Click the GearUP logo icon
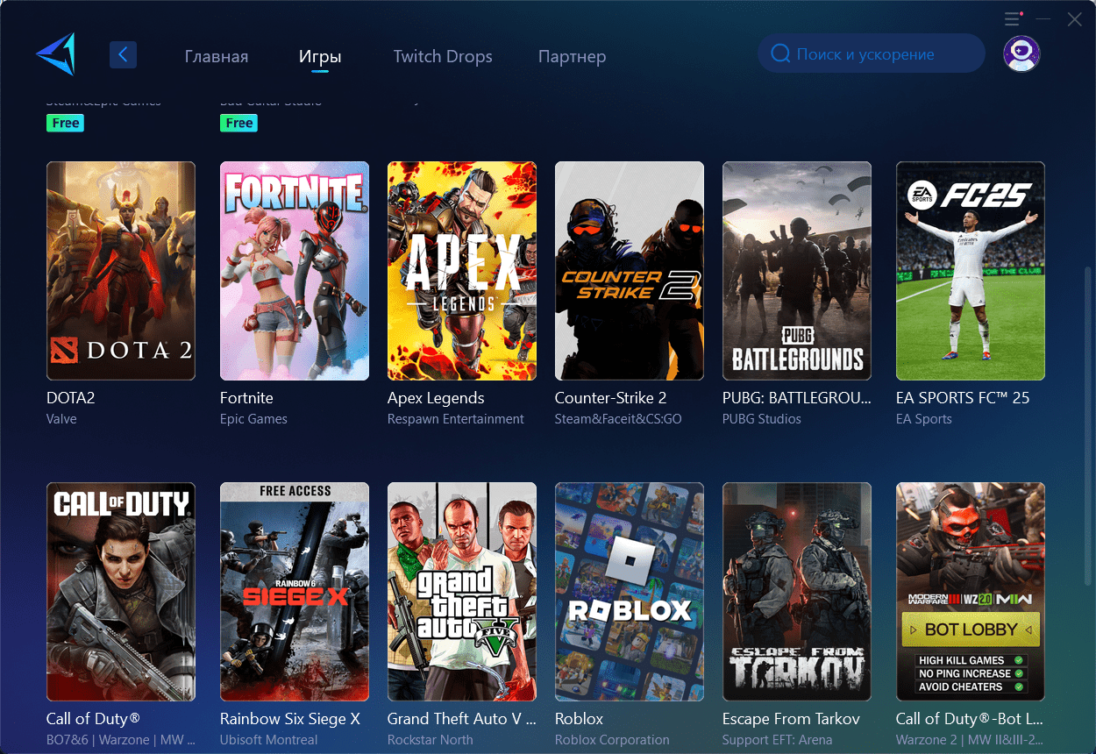 (x=56, y=54)
